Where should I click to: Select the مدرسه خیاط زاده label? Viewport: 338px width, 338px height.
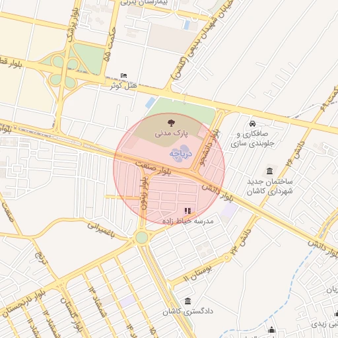click(188, 220)
